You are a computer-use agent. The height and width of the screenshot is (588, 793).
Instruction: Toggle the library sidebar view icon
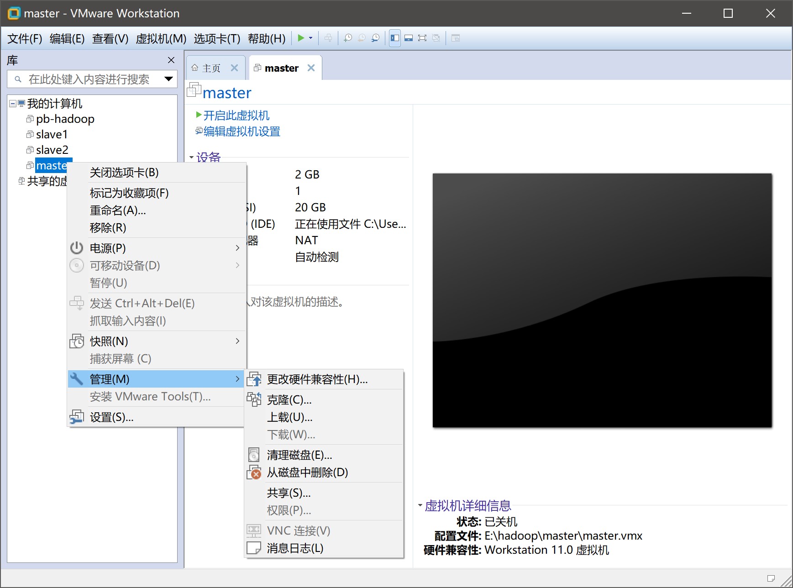pos(395,38)
